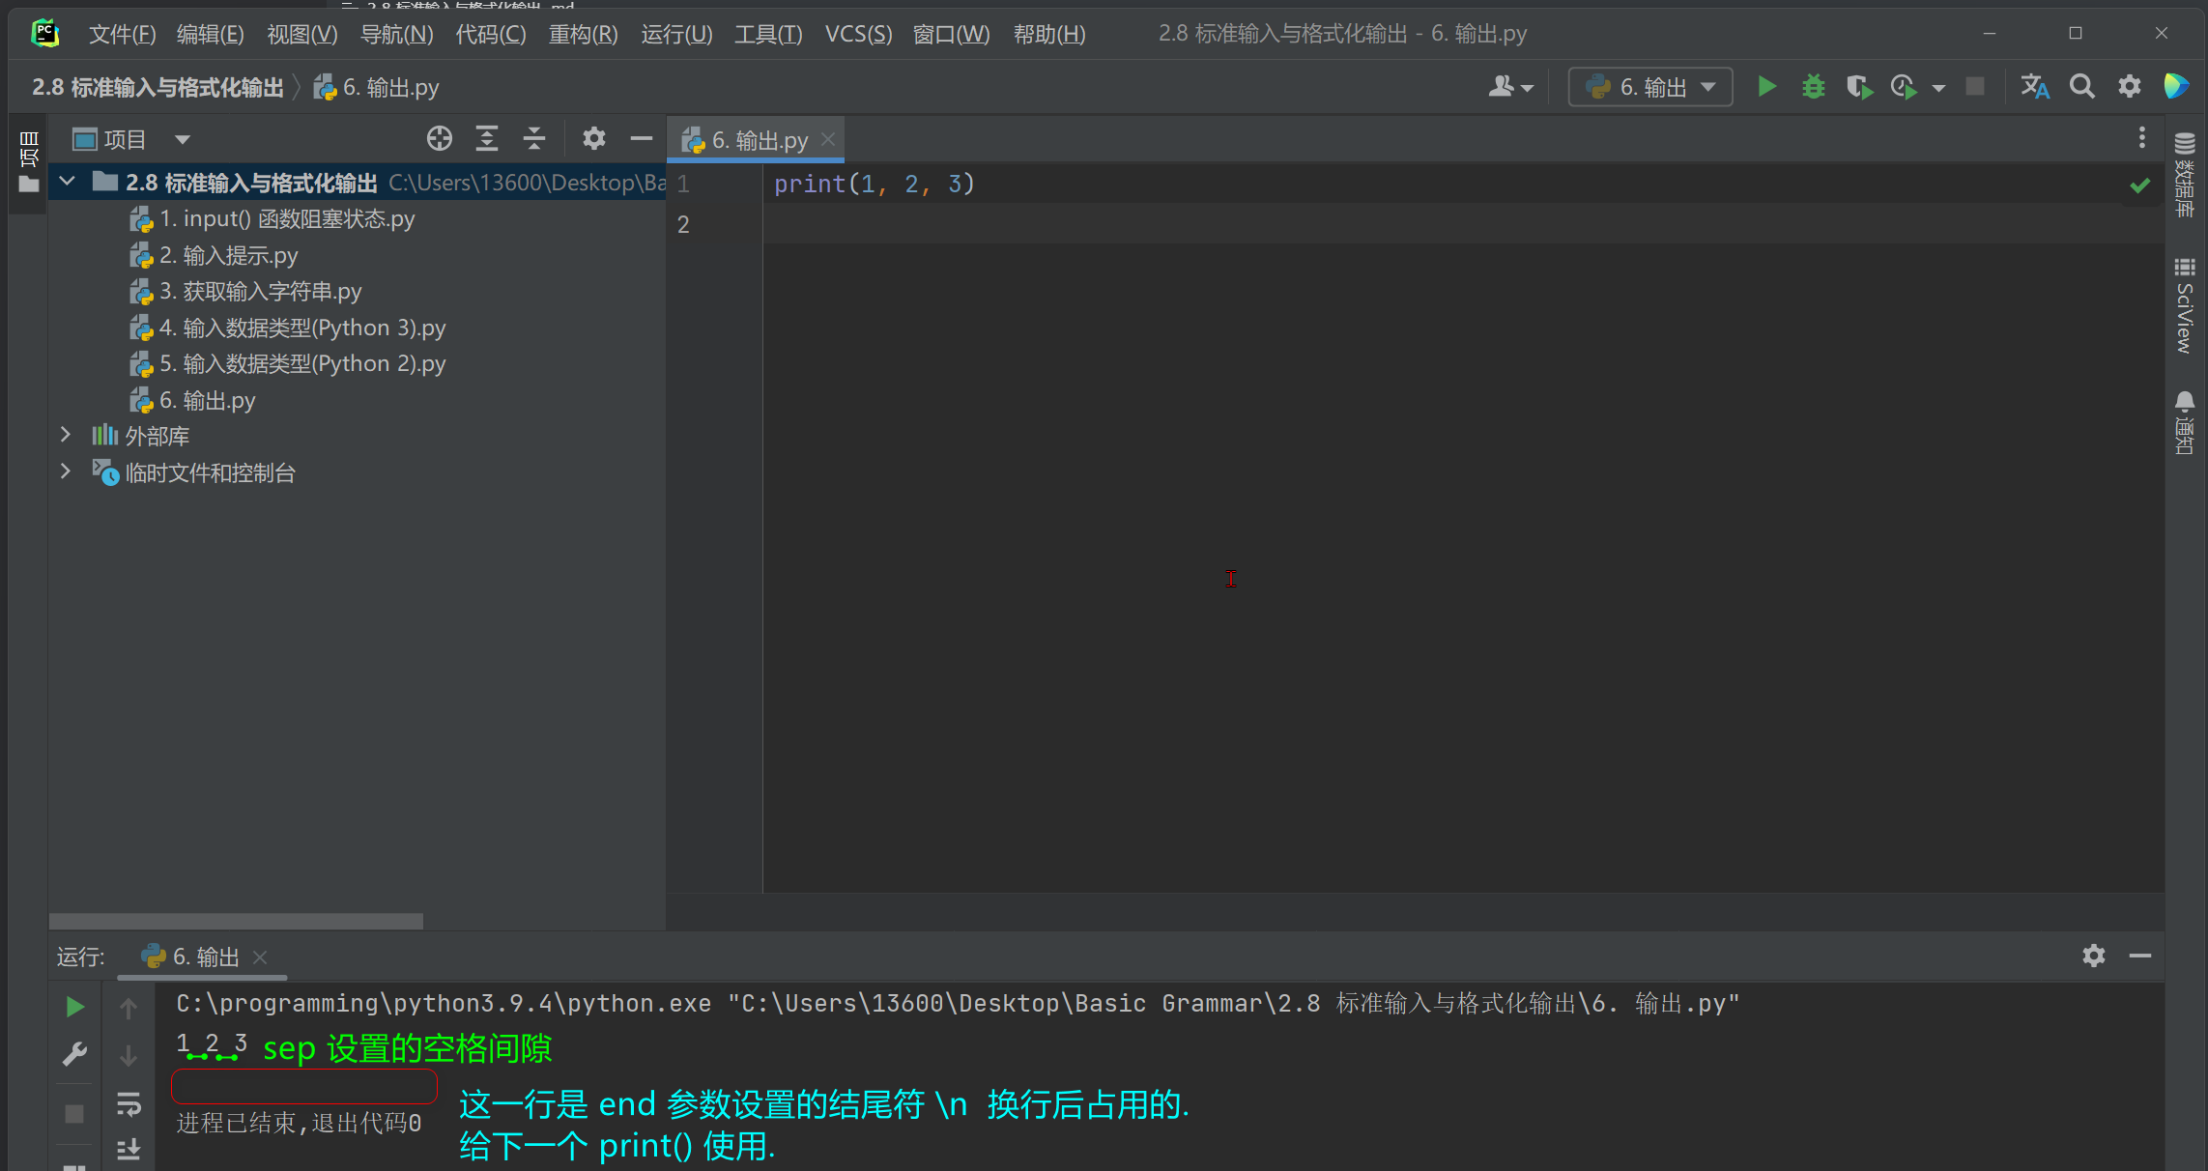Open editor tab options three-dot menu
2208x1171 pixels.
(x=2141, y=138)
